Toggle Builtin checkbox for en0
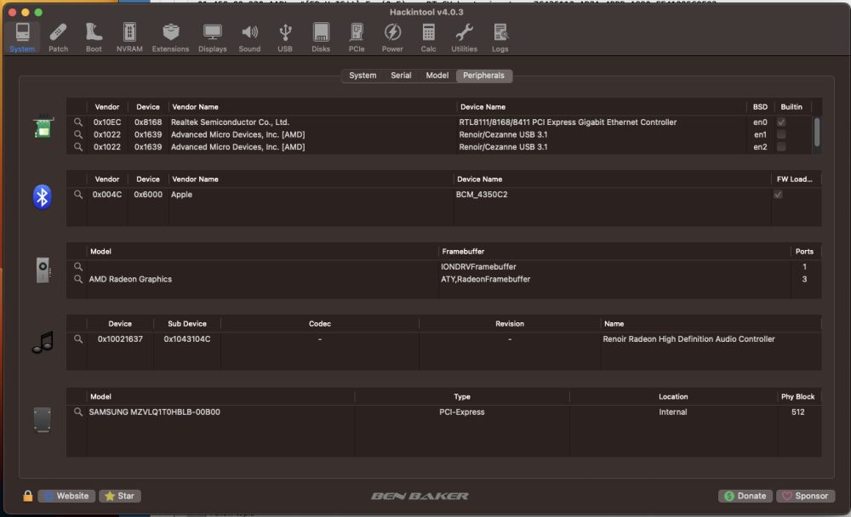 [781, 122]
